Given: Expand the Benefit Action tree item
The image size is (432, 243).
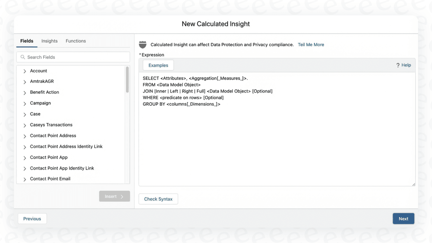Looking at the screenshot, I should pyautogui.click(x=24, y=93).
